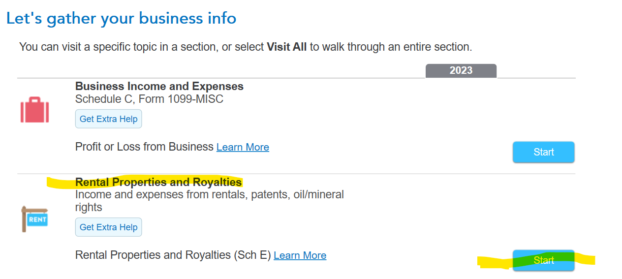Start Profit or Loss from Business

[x=543, y=152]
